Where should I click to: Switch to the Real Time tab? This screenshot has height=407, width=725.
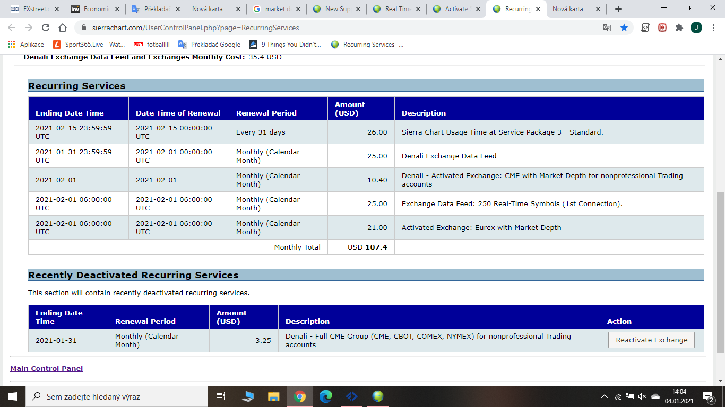coord(398,9)
